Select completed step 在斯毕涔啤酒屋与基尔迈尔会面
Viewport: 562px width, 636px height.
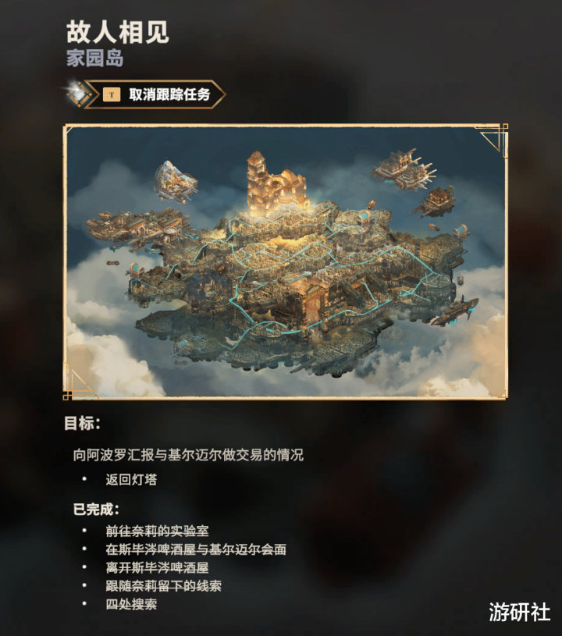(x=196, y=549)
